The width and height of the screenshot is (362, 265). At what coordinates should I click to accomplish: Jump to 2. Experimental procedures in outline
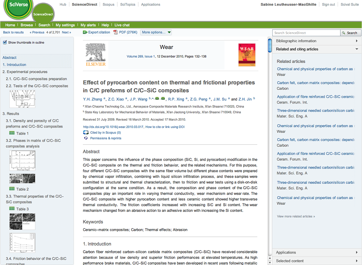pos(25,72)
